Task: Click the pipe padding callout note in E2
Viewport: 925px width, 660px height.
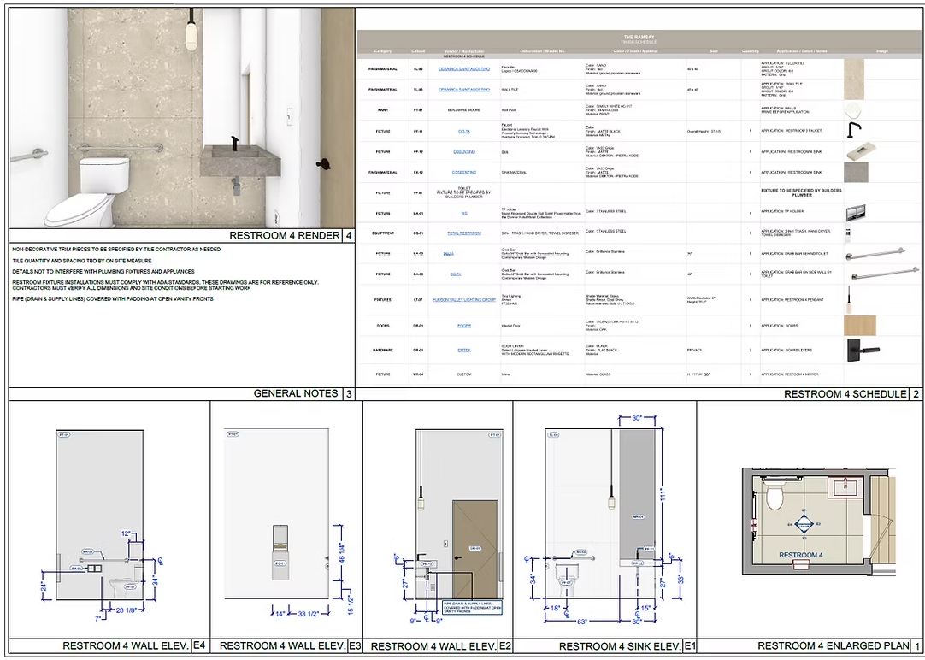Action: click(472, 608)
